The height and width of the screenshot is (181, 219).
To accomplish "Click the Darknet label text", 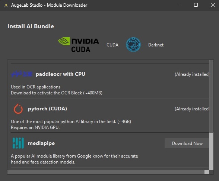I will pos(156,45).
